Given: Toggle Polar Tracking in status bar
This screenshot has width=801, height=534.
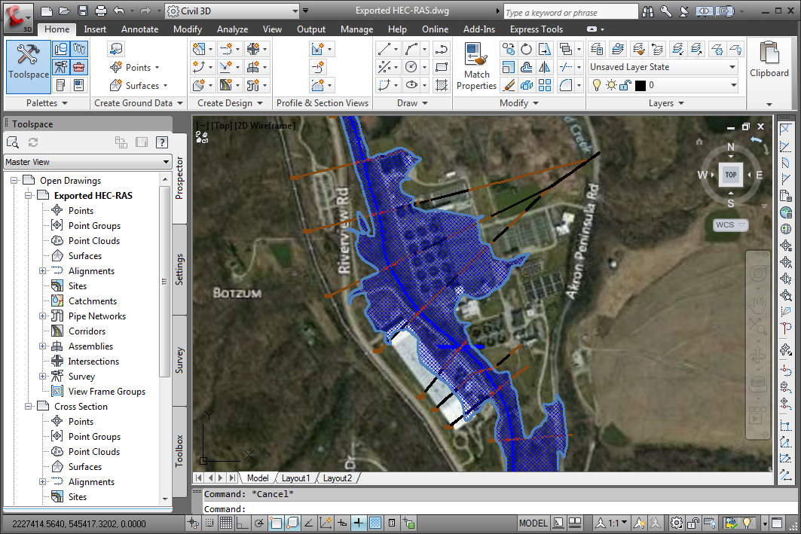Looking at the screenshot, I should [259, 523].
